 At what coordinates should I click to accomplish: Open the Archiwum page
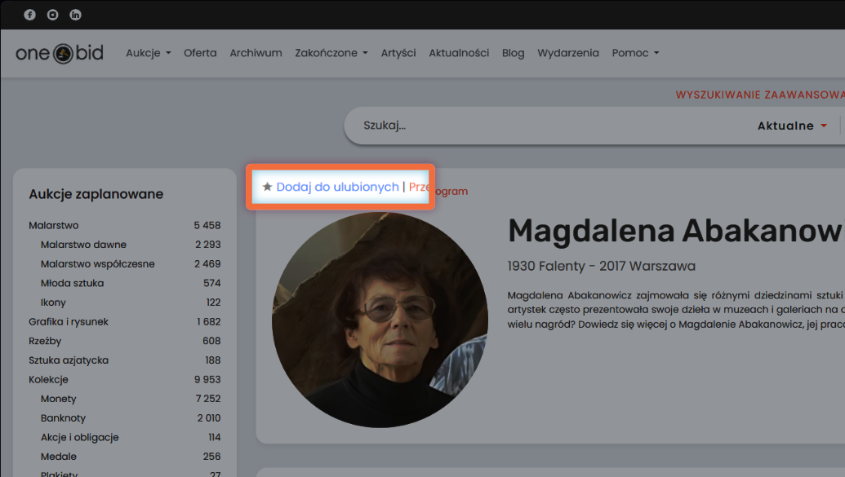point(256,53)
